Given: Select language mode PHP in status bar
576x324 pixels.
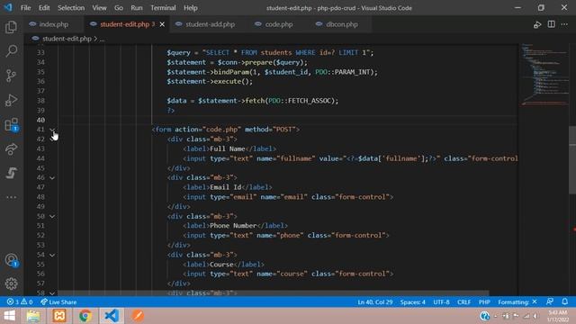Looking at the screenshot, I should (484, 302).
